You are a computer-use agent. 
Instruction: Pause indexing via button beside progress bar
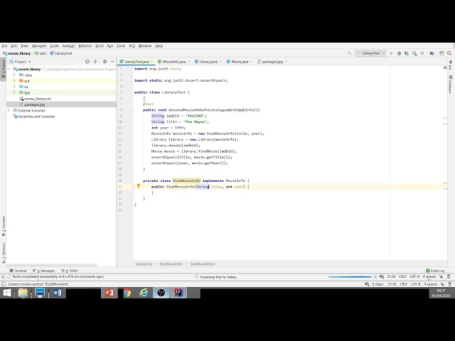pyautogui.click(x=375, y=276)
